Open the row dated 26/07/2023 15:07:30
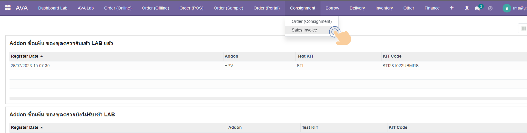This screenshot has width=527, height=133. (x=30, y=66)
